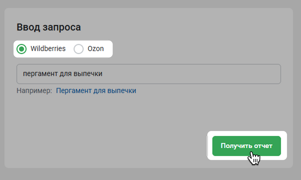Click the typed text "пергамент для выпечки"

point(62,74)
